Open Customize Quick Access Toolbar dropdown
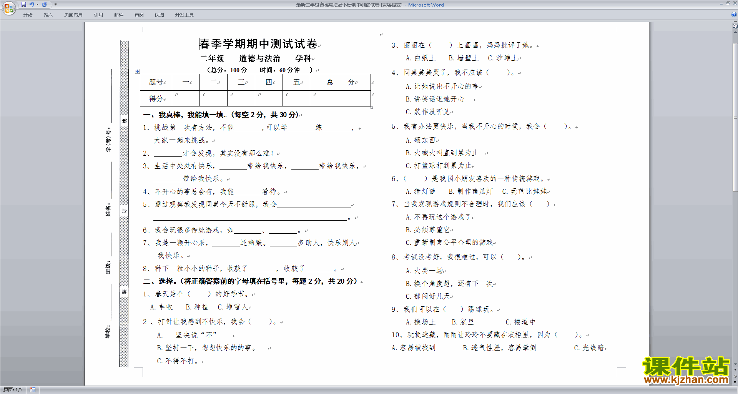This screenshot has height=394, width=738. 55,5
